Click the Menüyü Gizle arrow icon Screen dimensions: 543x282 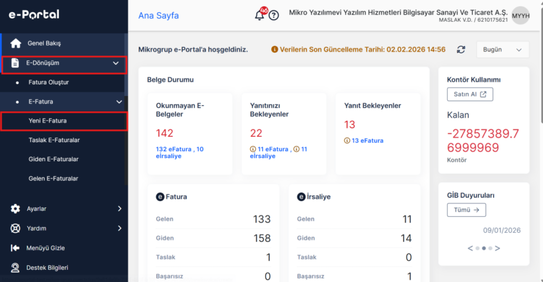(x=15, y=248)
